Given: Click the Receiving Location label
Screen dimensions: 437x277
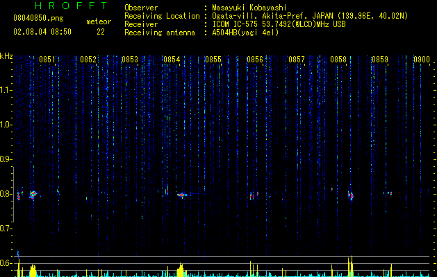Looking at the screenshot, I should click(162, 16).
